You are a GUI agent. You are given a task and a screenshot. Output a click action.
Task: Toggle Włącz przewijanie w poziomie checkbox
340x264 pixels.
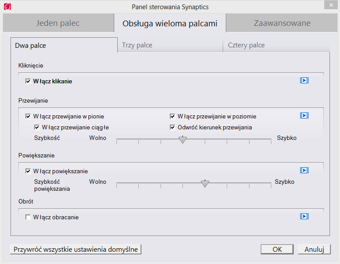172,116
